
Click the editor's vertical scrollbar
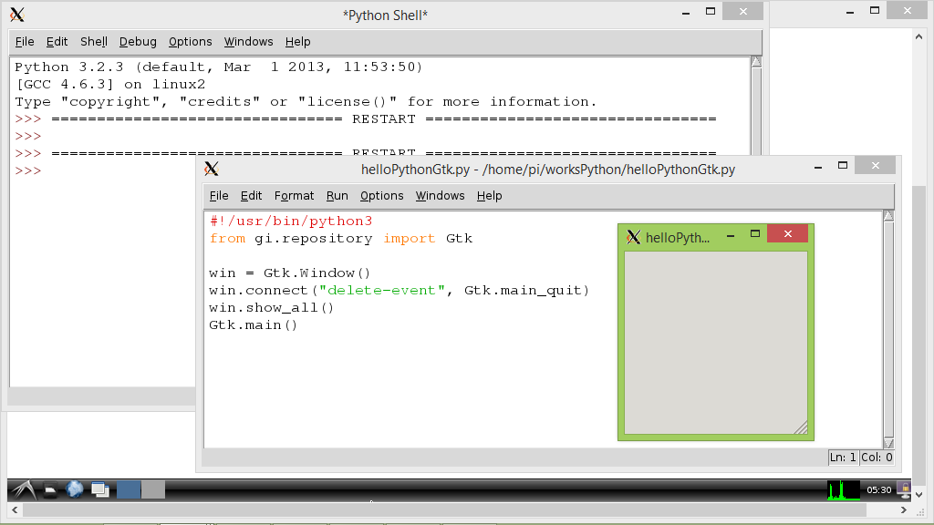(887, 328)
